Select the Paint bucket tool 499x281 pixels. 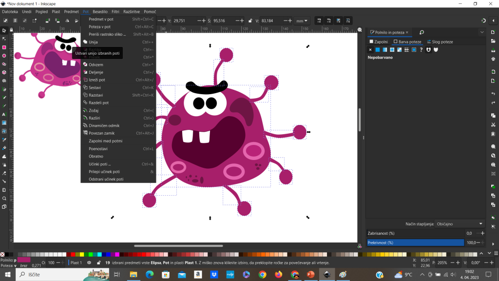(x=4, y=148)
